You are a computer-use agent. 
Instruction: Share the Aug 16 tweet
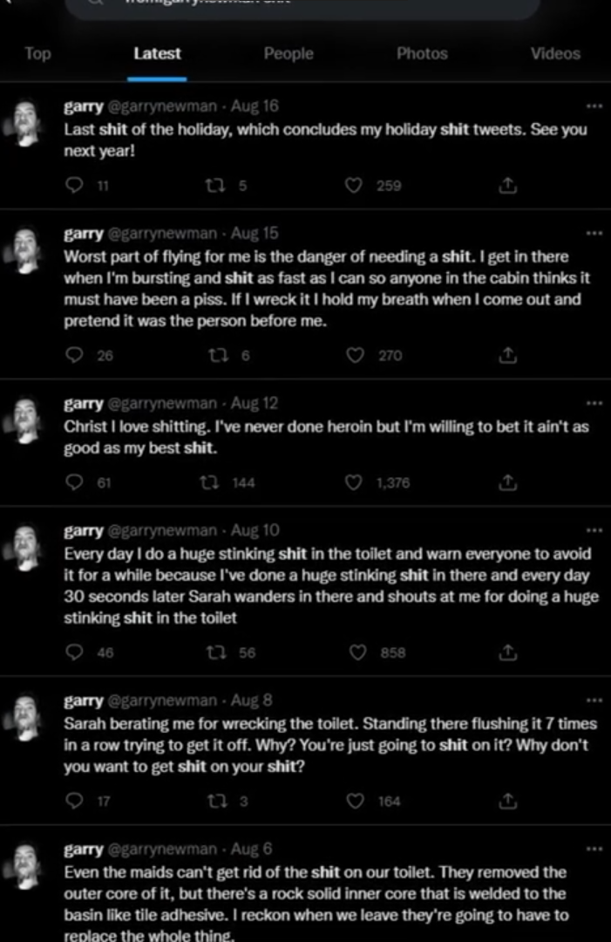pyautogui.click(x=508, y=185)
